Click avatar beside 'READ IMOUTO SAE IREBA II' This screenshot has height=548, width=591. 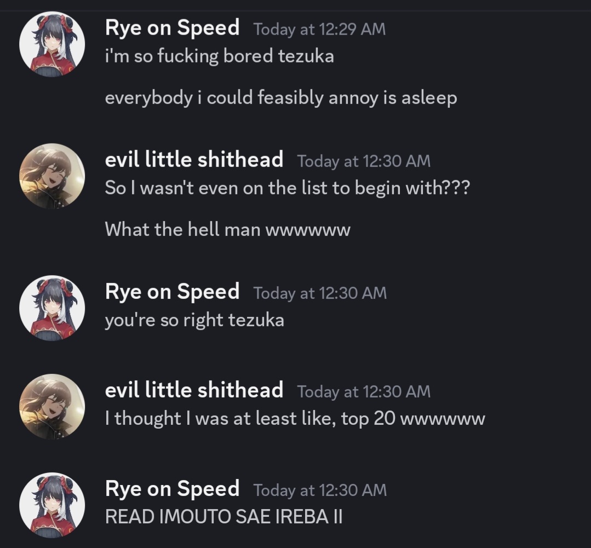coord(52,505)
